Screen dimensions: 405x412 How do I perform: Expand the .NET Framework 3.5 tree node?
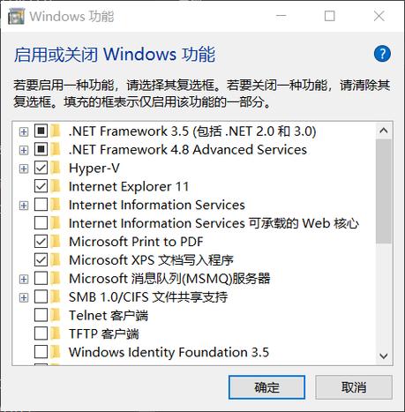point(24,131)
